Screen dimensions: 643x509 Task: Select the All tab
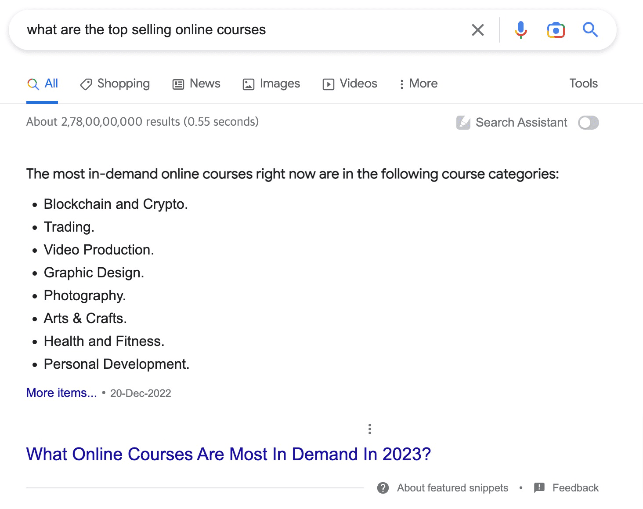43,84
